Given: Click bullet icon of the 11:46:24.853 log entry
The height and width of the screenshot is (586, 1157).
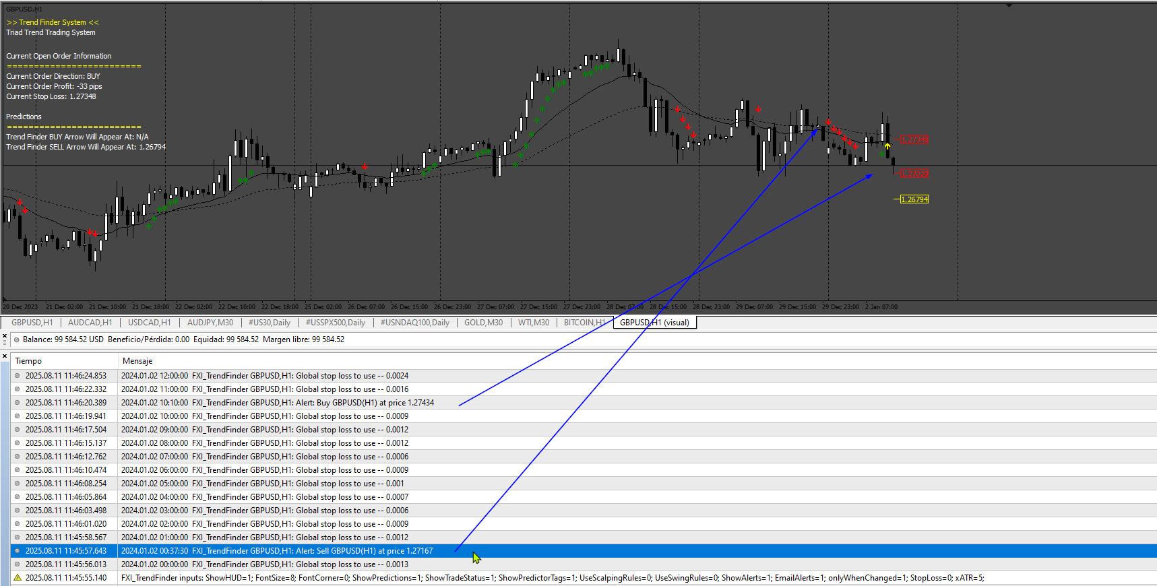Looking at the screenshot, I should 18,376.
